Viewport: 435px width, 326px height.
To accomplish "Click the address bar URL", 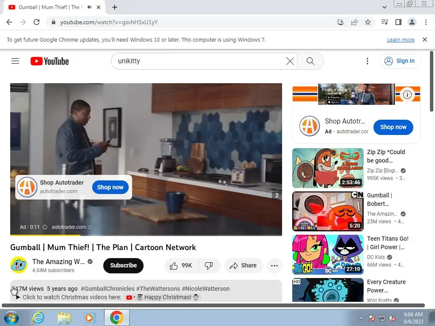I will coord(109,22).
